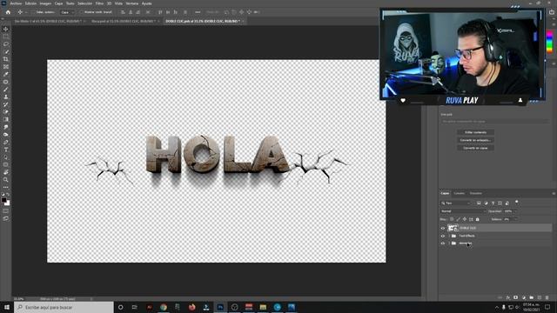Select the Zoom tool
The image size is (557, 313).
[x=6, y=180]
